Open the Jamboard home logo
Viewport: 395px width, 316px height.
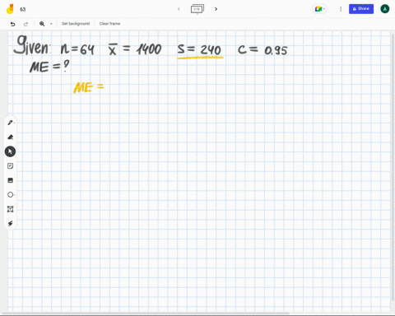(10, 9)
